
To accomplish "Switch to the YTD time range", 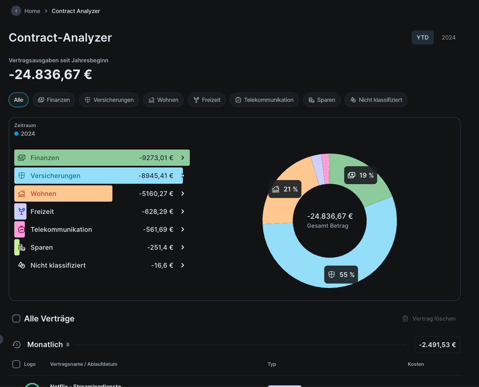I will tap(422, 37).
